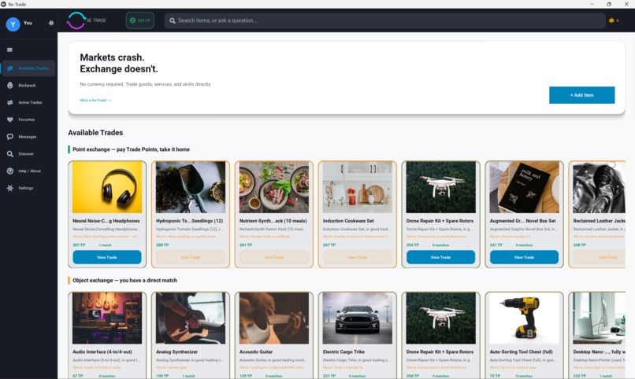Screen dimensions: 635x379
Task: Click the heart Favorites icon
Action: [x=10, y=120]
